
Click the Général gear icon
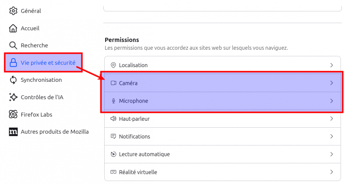point(13,11)
